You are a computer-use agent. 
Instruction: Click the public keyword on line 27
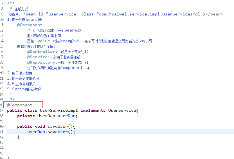pyautogui.click(x=14, y=110)
